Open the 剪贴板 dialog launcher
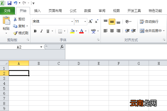This screenshot has width=167, height=111. (28, 40)
